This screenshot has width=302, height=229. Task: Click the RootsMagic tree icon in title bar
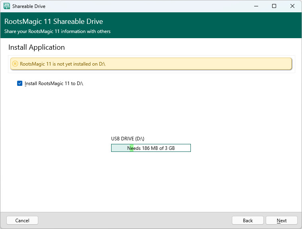tap(7, 6)
